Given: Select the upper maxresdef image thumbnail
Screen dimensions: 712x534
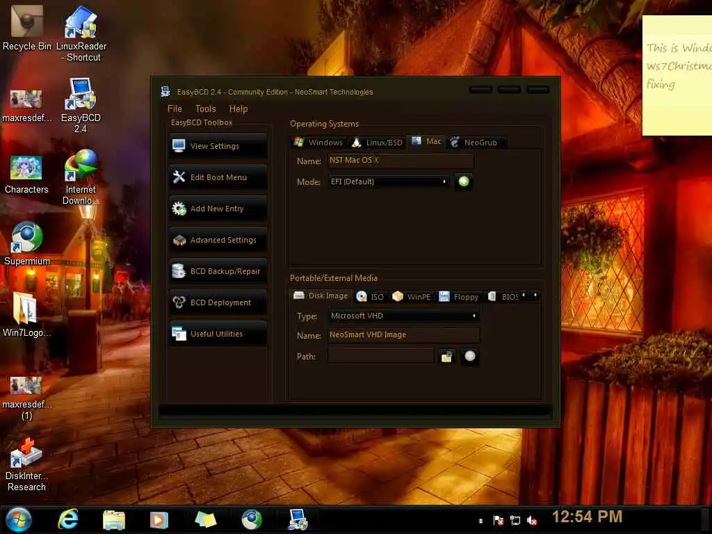Looking at the screenshot, I should (26, 106).
